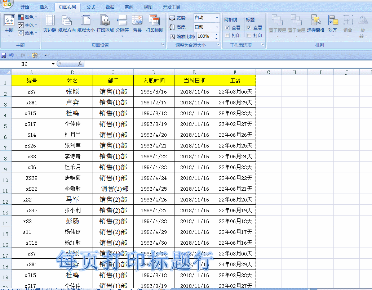Switch to the 插入 ribbon tab
The image size is (372, 290).
(x=44, y=7)
